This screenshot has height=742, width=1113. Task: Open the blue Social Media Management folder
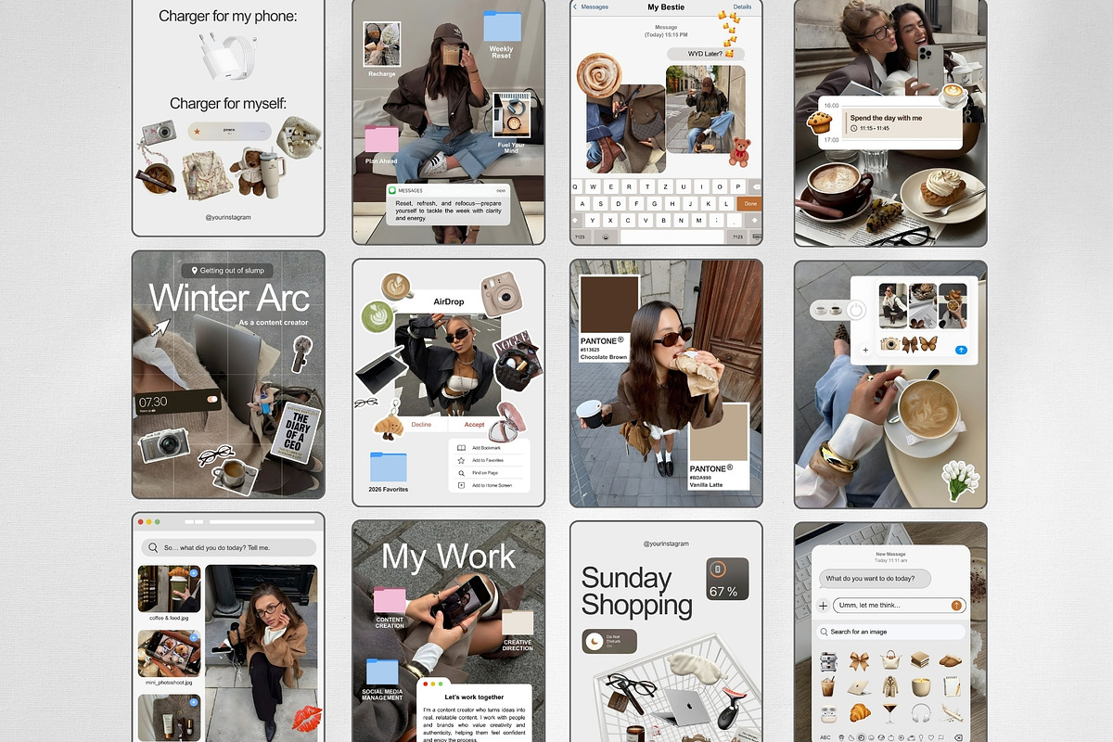pos(382,672)
